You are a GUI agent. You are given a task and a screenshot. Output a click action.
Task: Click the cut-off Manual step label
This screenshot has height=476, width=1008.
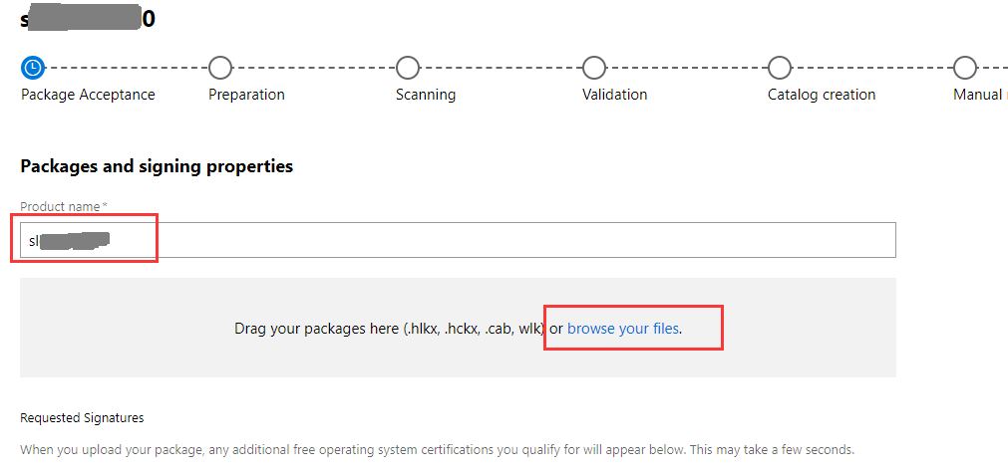click(x=980, y=95)
